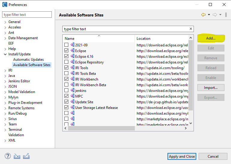Clear the sites filter with X icon
231x164 pixels.
pyautogui.click(x=191, y=29)
